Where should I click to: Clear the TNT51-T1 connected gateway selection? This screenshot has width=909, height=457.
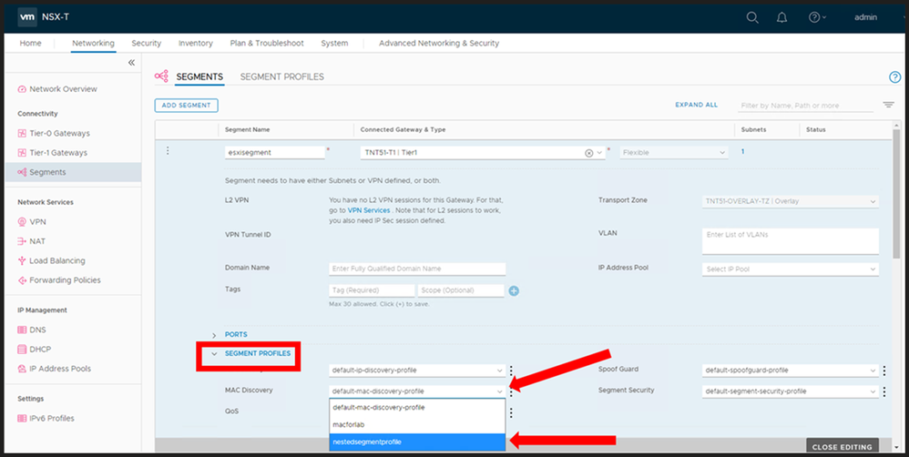589,153
